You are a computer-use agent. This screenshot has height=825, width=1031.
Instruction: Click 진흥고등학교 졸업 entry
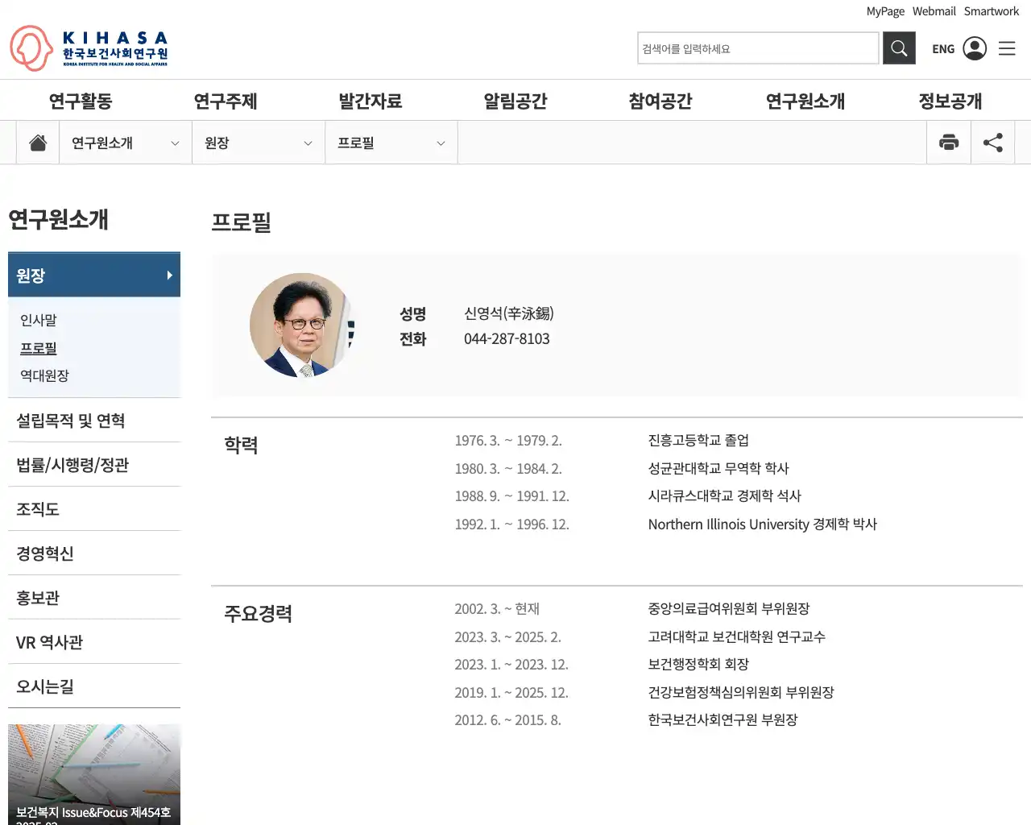[x=698, y=441]
